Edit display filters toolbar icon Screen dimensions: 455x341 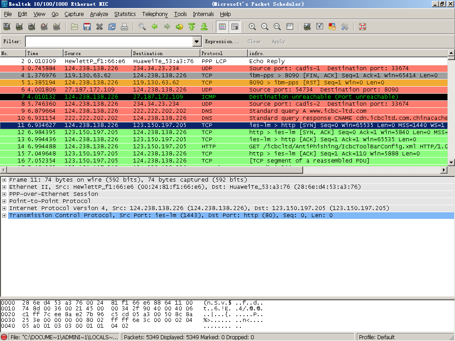(x=320, y=27)
